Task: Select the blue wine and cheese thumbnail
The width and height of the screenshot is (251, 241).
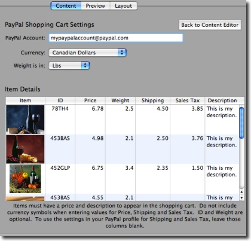Action: (25, 120)
